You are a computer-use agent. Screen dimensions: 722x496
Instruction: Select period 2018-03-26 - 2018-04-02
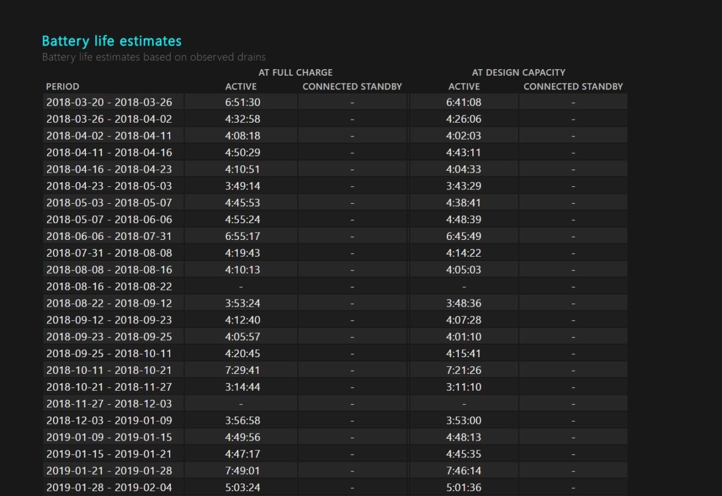109,119
